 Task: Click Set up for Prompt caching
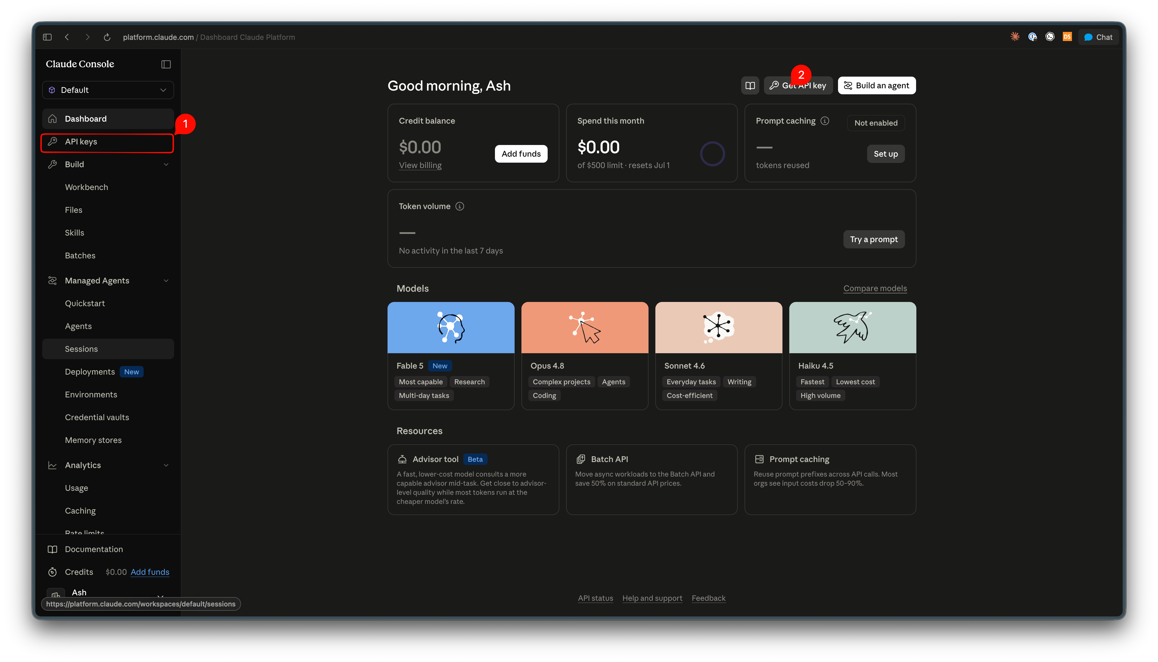click(x=885, y=154)
